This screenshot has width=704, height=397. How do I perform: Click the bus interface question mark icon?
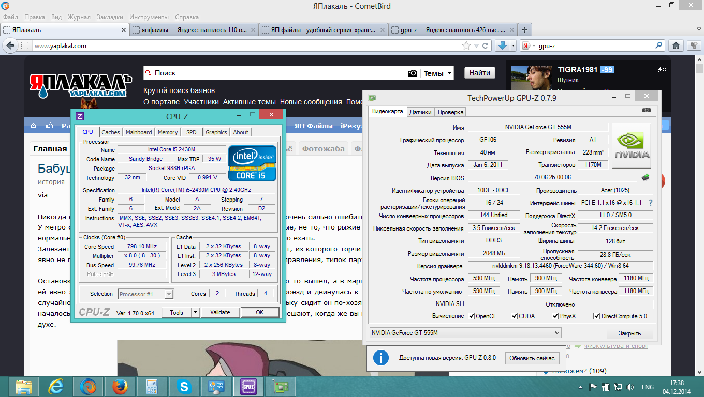[x=650, y=203]
